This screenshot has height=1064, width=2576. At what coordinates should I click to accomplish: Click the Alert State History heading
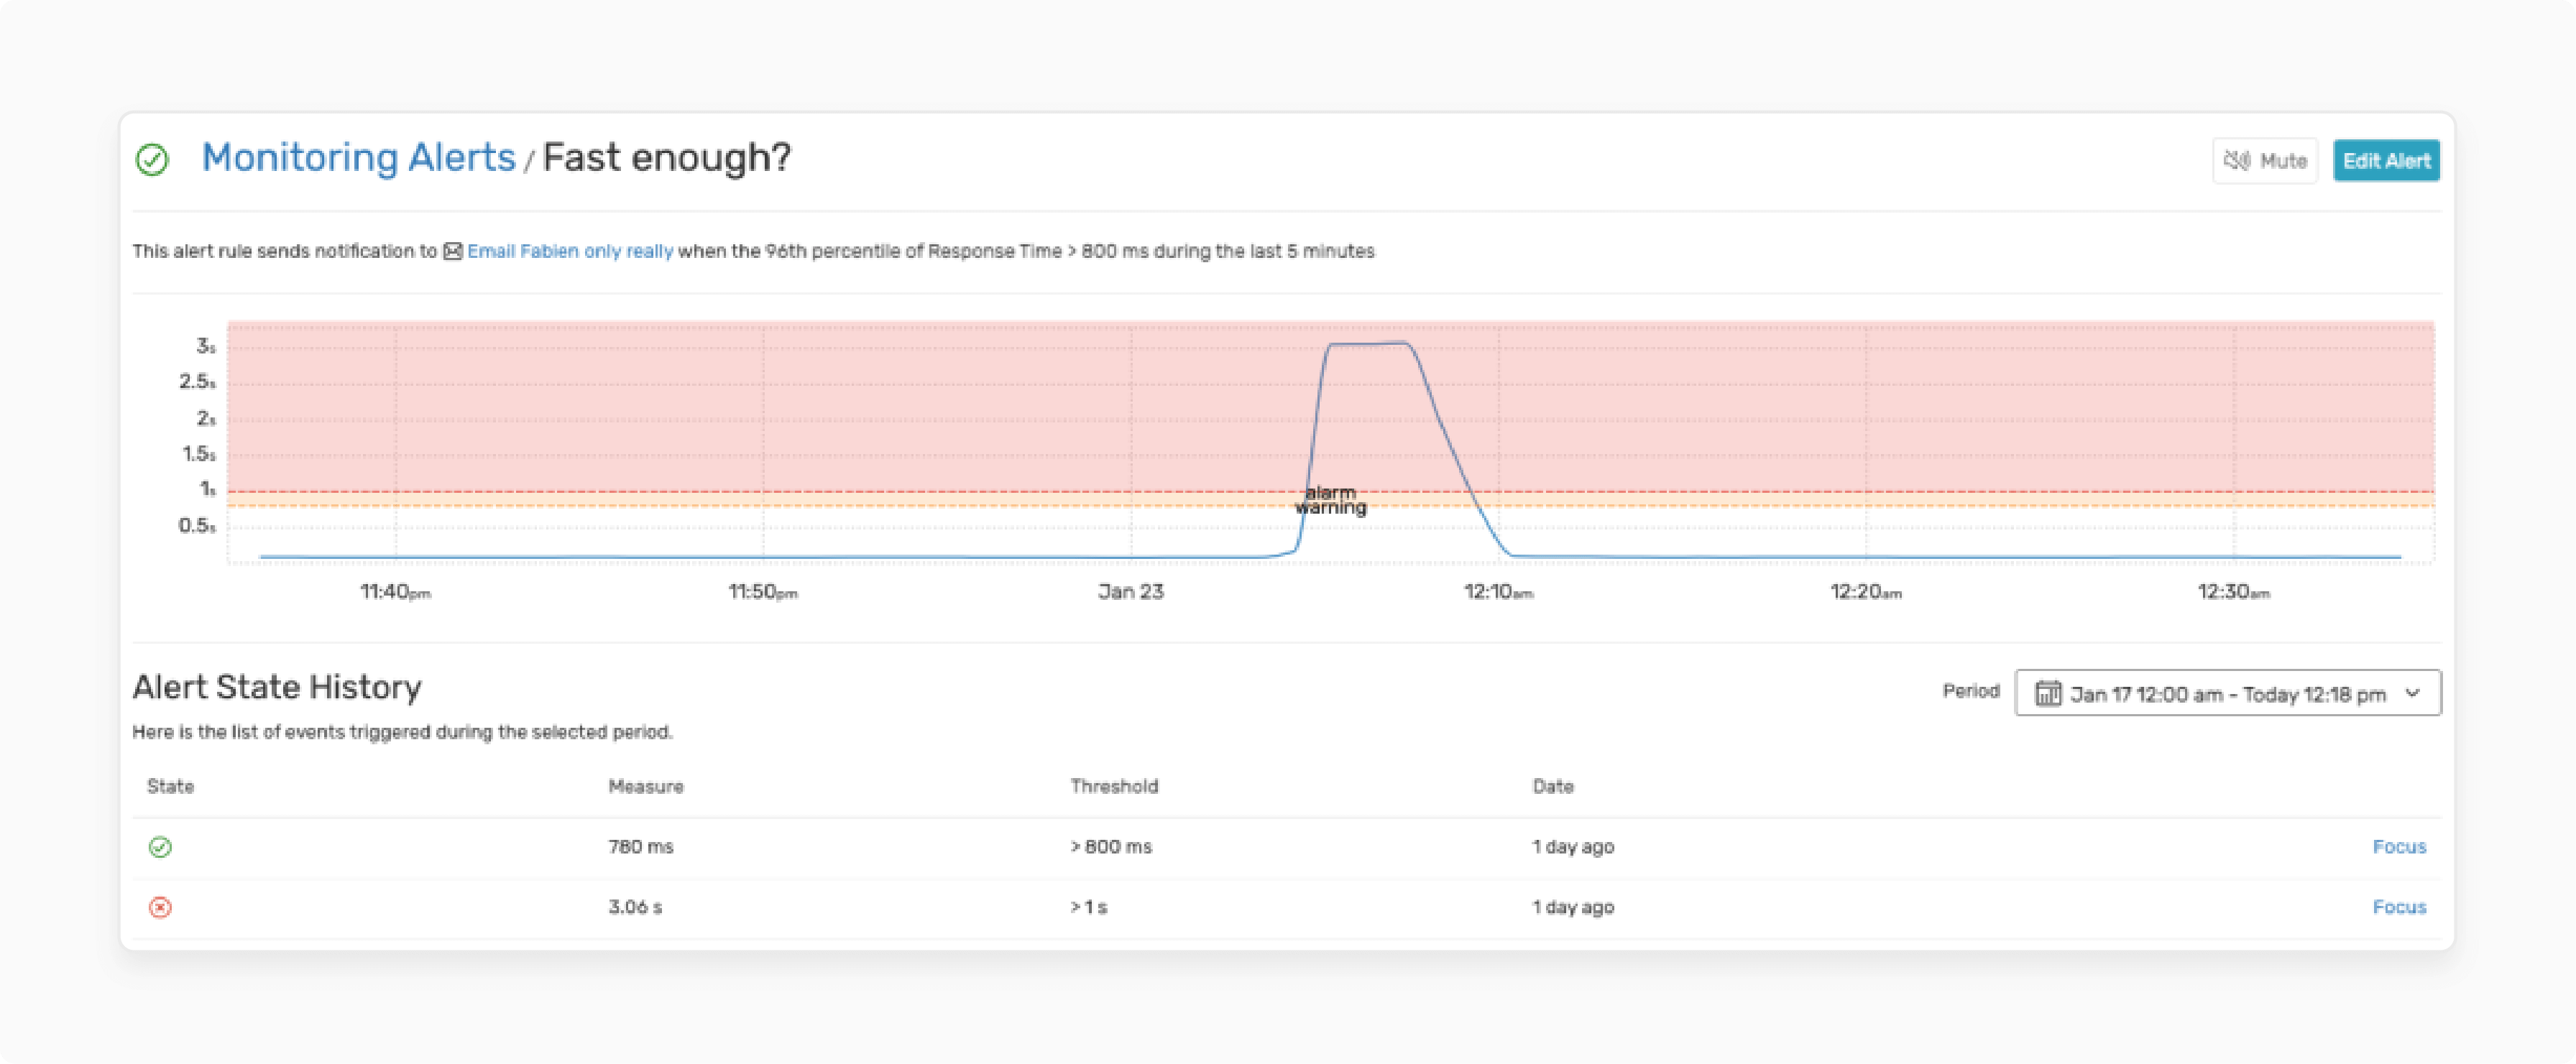click(277, 687)
